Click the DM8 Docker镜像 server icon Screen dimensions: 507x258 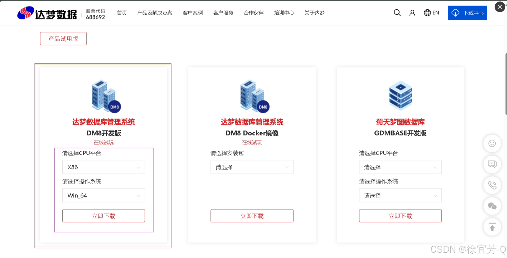(x=255, y=96)
